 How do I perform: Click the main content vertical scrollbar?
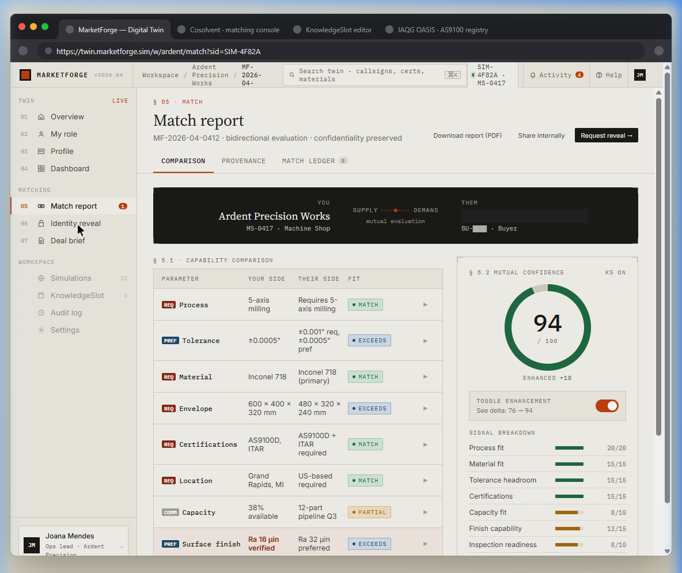click(658, 267)
